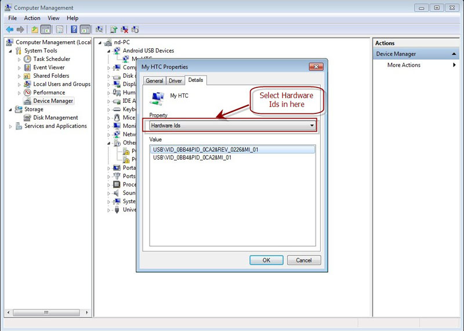Select value USB\VID_0BB4&PID_0CA2&MI_01
464x331 pixels.
pyautogui.click(x=192, y=157)
